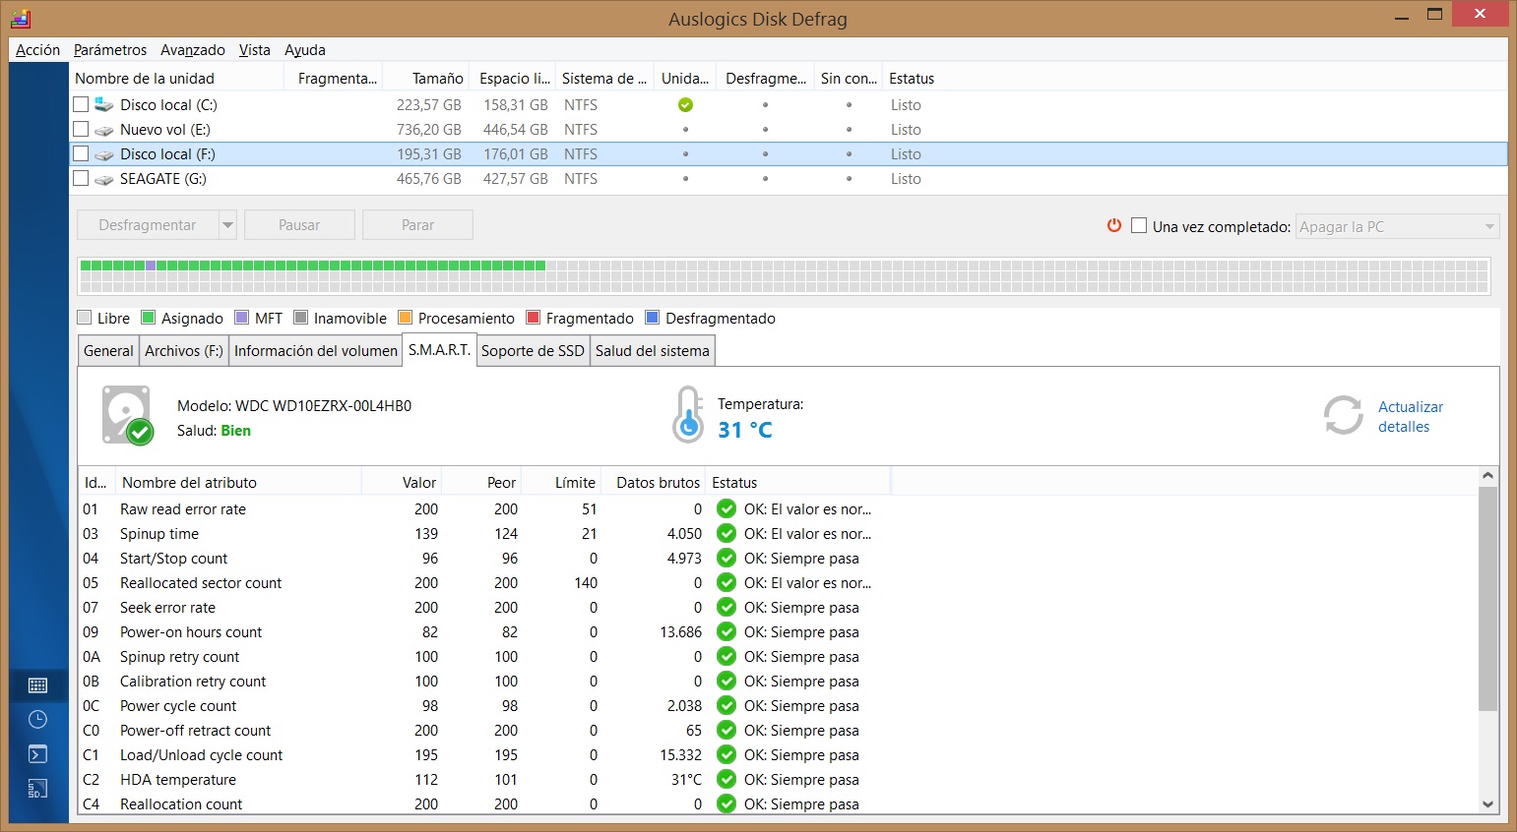Click the thermometer temperature icon
This screenshot has height=832, width=1517.
click(688, 414)
